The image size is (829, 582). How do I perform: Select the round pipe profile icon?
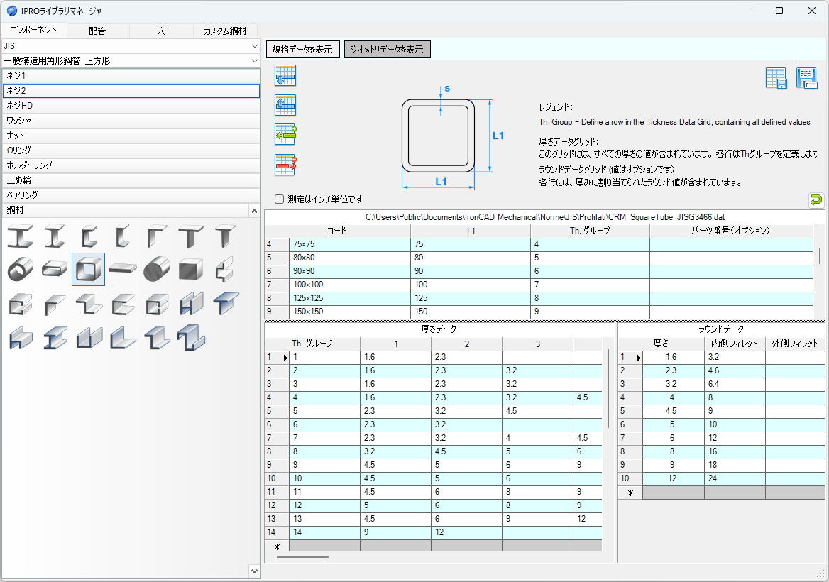point(20,269)
